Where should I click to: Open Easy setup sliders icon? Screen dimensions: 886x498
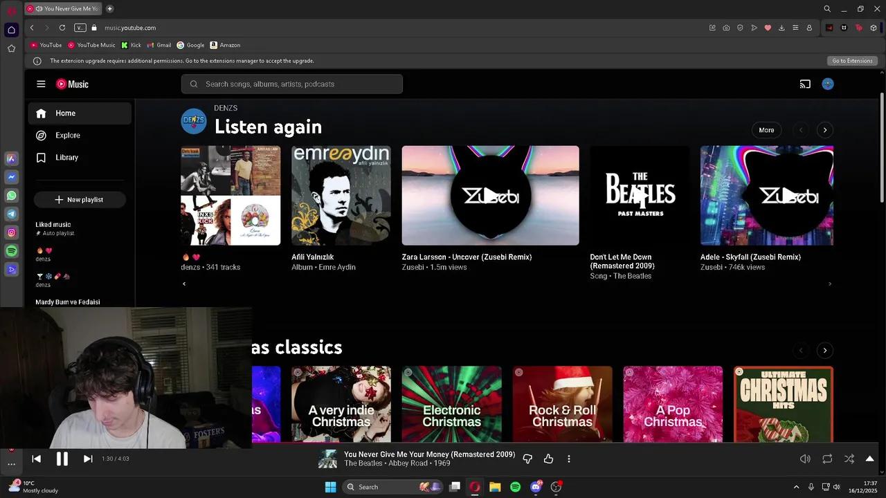click(x=795, y=28)
